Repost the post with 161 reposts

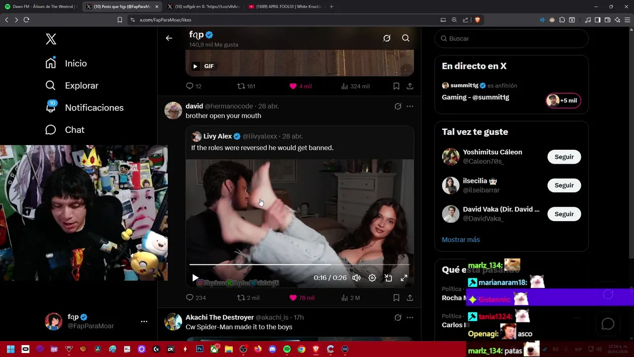pos(246,86)
